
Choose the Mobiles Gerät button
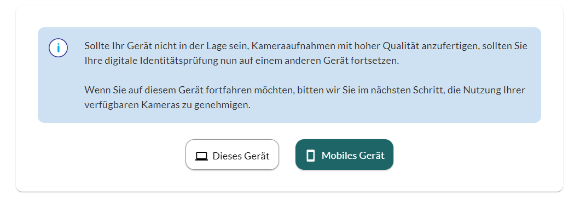(345, 155)
